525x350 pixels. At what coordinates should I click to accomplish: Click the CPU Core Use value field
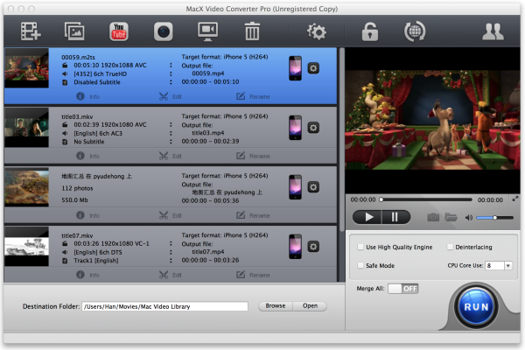click(495, 266)
